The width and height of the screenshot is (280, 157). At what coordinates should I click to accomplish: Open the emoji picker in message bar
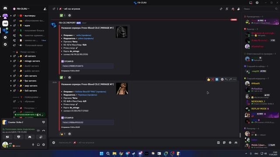(x=230, y=143)
